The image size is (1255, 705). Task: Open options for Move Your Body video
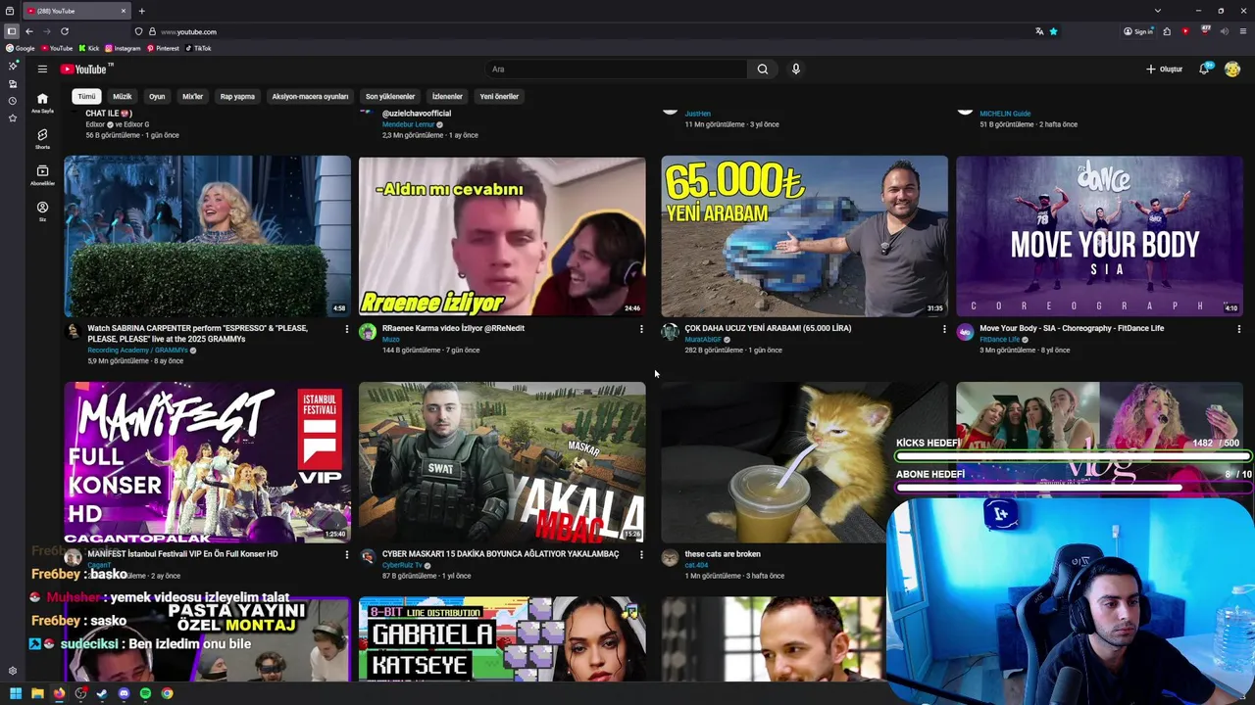click(1239, 329)
